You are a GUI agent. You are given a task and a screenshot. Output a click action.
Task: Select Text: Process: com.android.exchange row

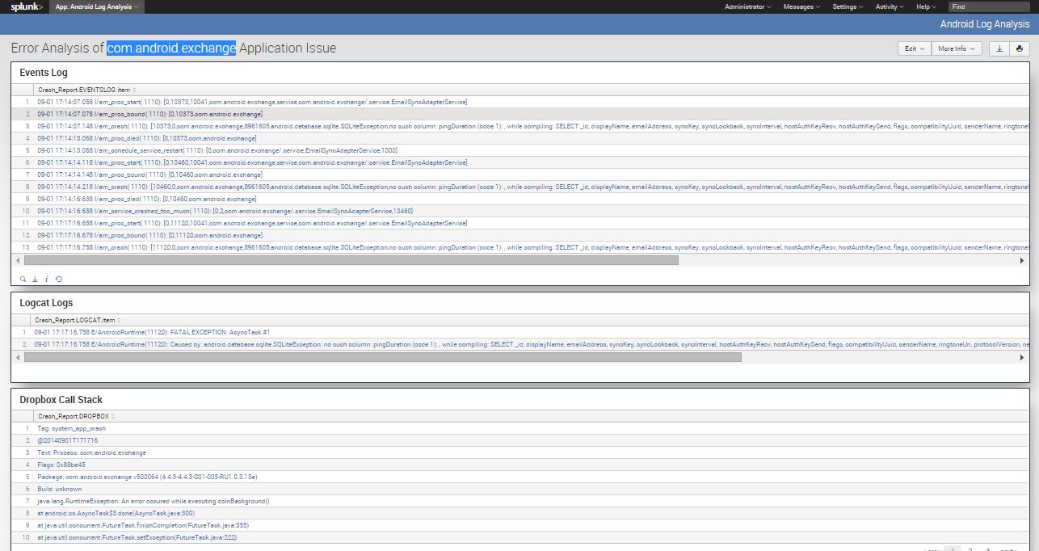(x=520, y=452)
